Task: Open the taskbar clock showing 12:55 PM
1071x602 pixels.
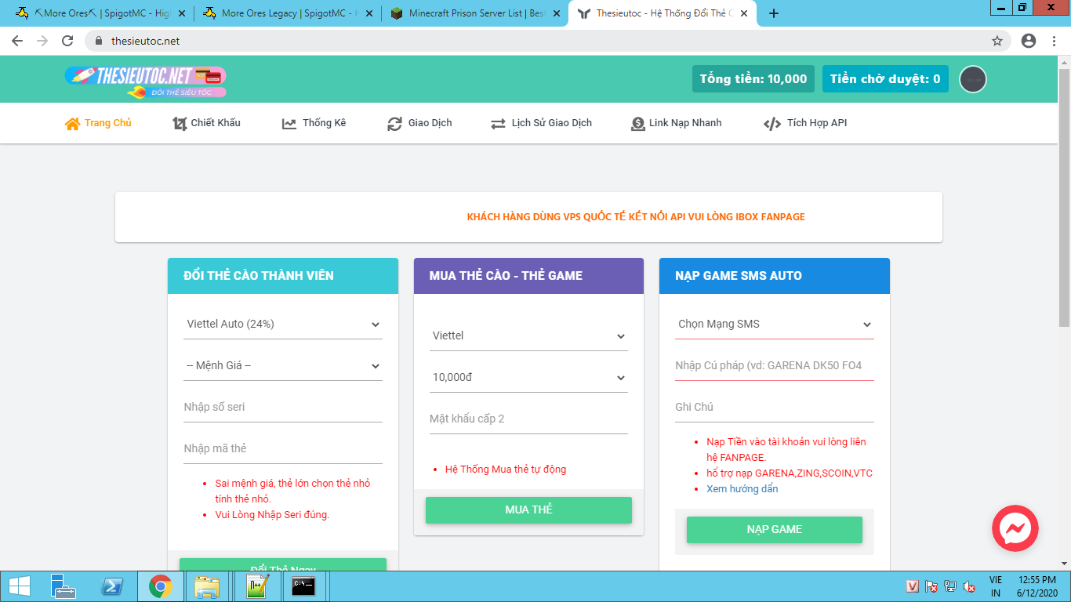Action: pos(1037,586)
